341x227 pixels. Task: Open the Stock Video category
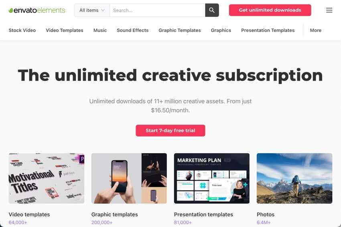(x=22, y=30)
